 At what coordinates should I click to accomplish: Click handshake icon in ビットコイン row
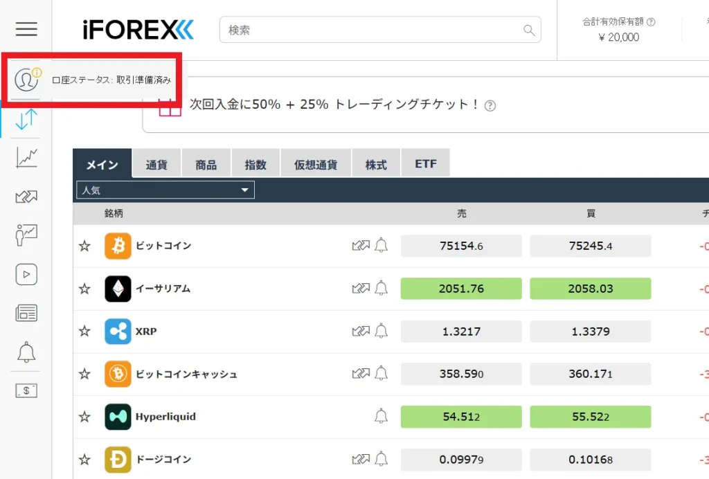361,245
